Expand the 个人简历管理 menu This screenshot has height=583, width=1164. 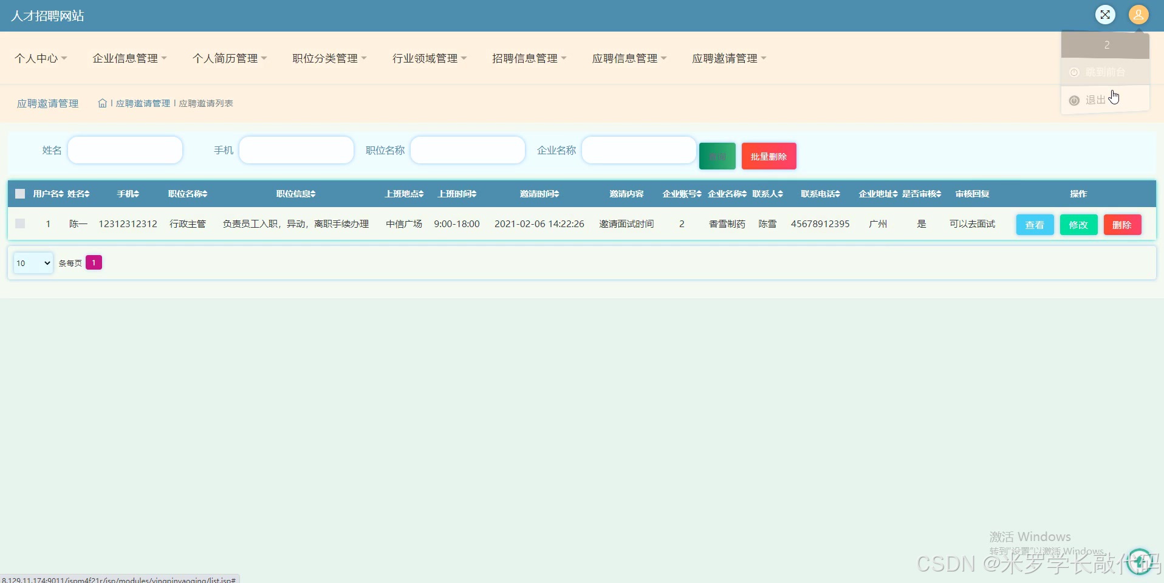[230, 58]
